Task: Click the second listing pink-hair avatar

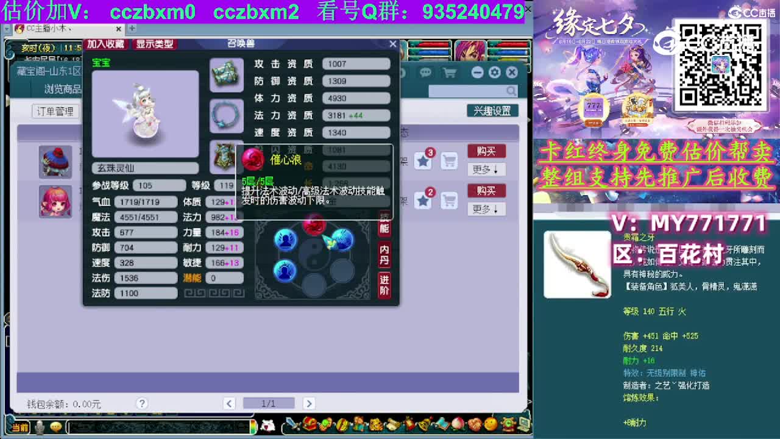Action: (x=55, y=201)
